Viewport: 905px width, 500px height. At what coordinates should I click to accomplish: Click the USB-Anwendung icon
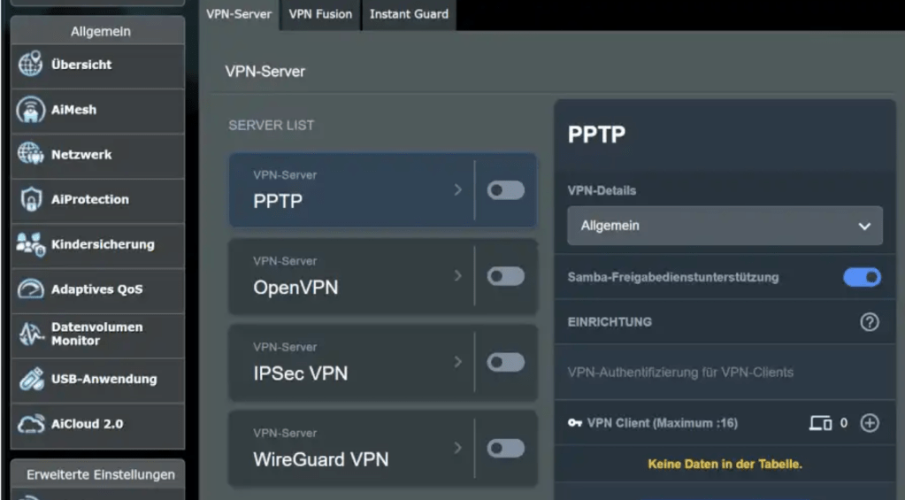30,379
